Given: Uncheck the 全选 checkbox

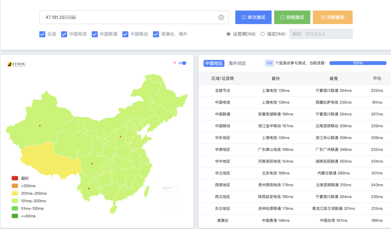Looking at the screenshot, I should [x=42, y=34].
